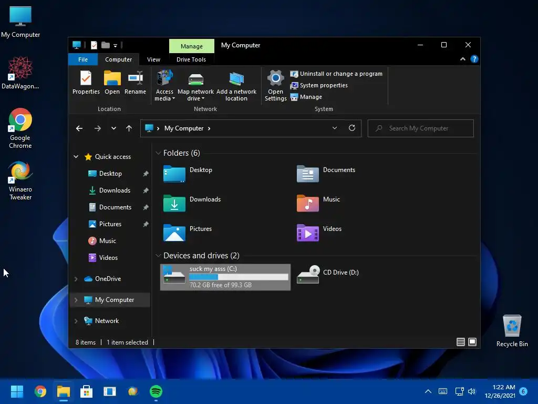Select Documents in Quick access
538x404 pixels.
tap(115, 207)
